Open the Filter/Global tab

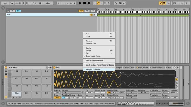(142, 68)
